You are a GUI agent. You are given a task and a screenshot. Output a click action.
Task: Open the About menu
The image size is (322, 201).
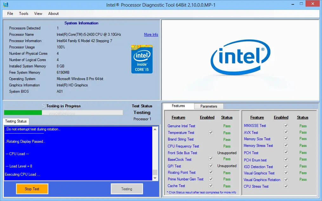pos(53,14)
